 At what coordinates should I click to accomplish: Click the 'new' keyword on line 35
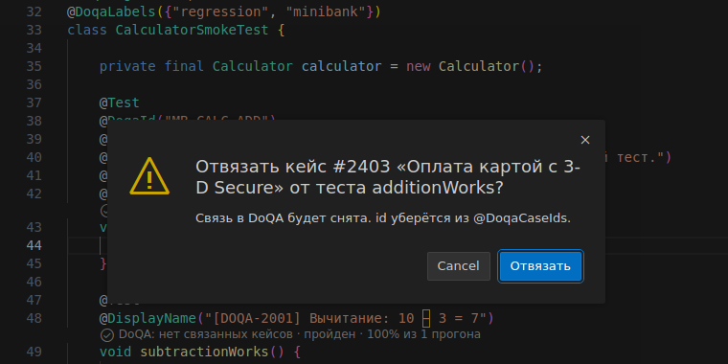pyautogui.click(x=419, y=66)
